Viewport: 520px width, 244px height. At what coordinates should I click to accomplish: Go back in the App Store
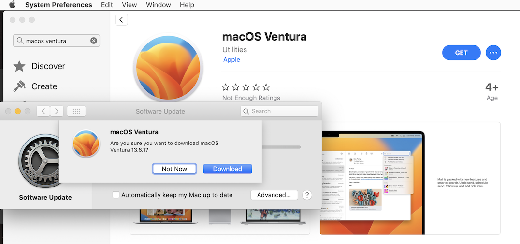click(121, 20)
